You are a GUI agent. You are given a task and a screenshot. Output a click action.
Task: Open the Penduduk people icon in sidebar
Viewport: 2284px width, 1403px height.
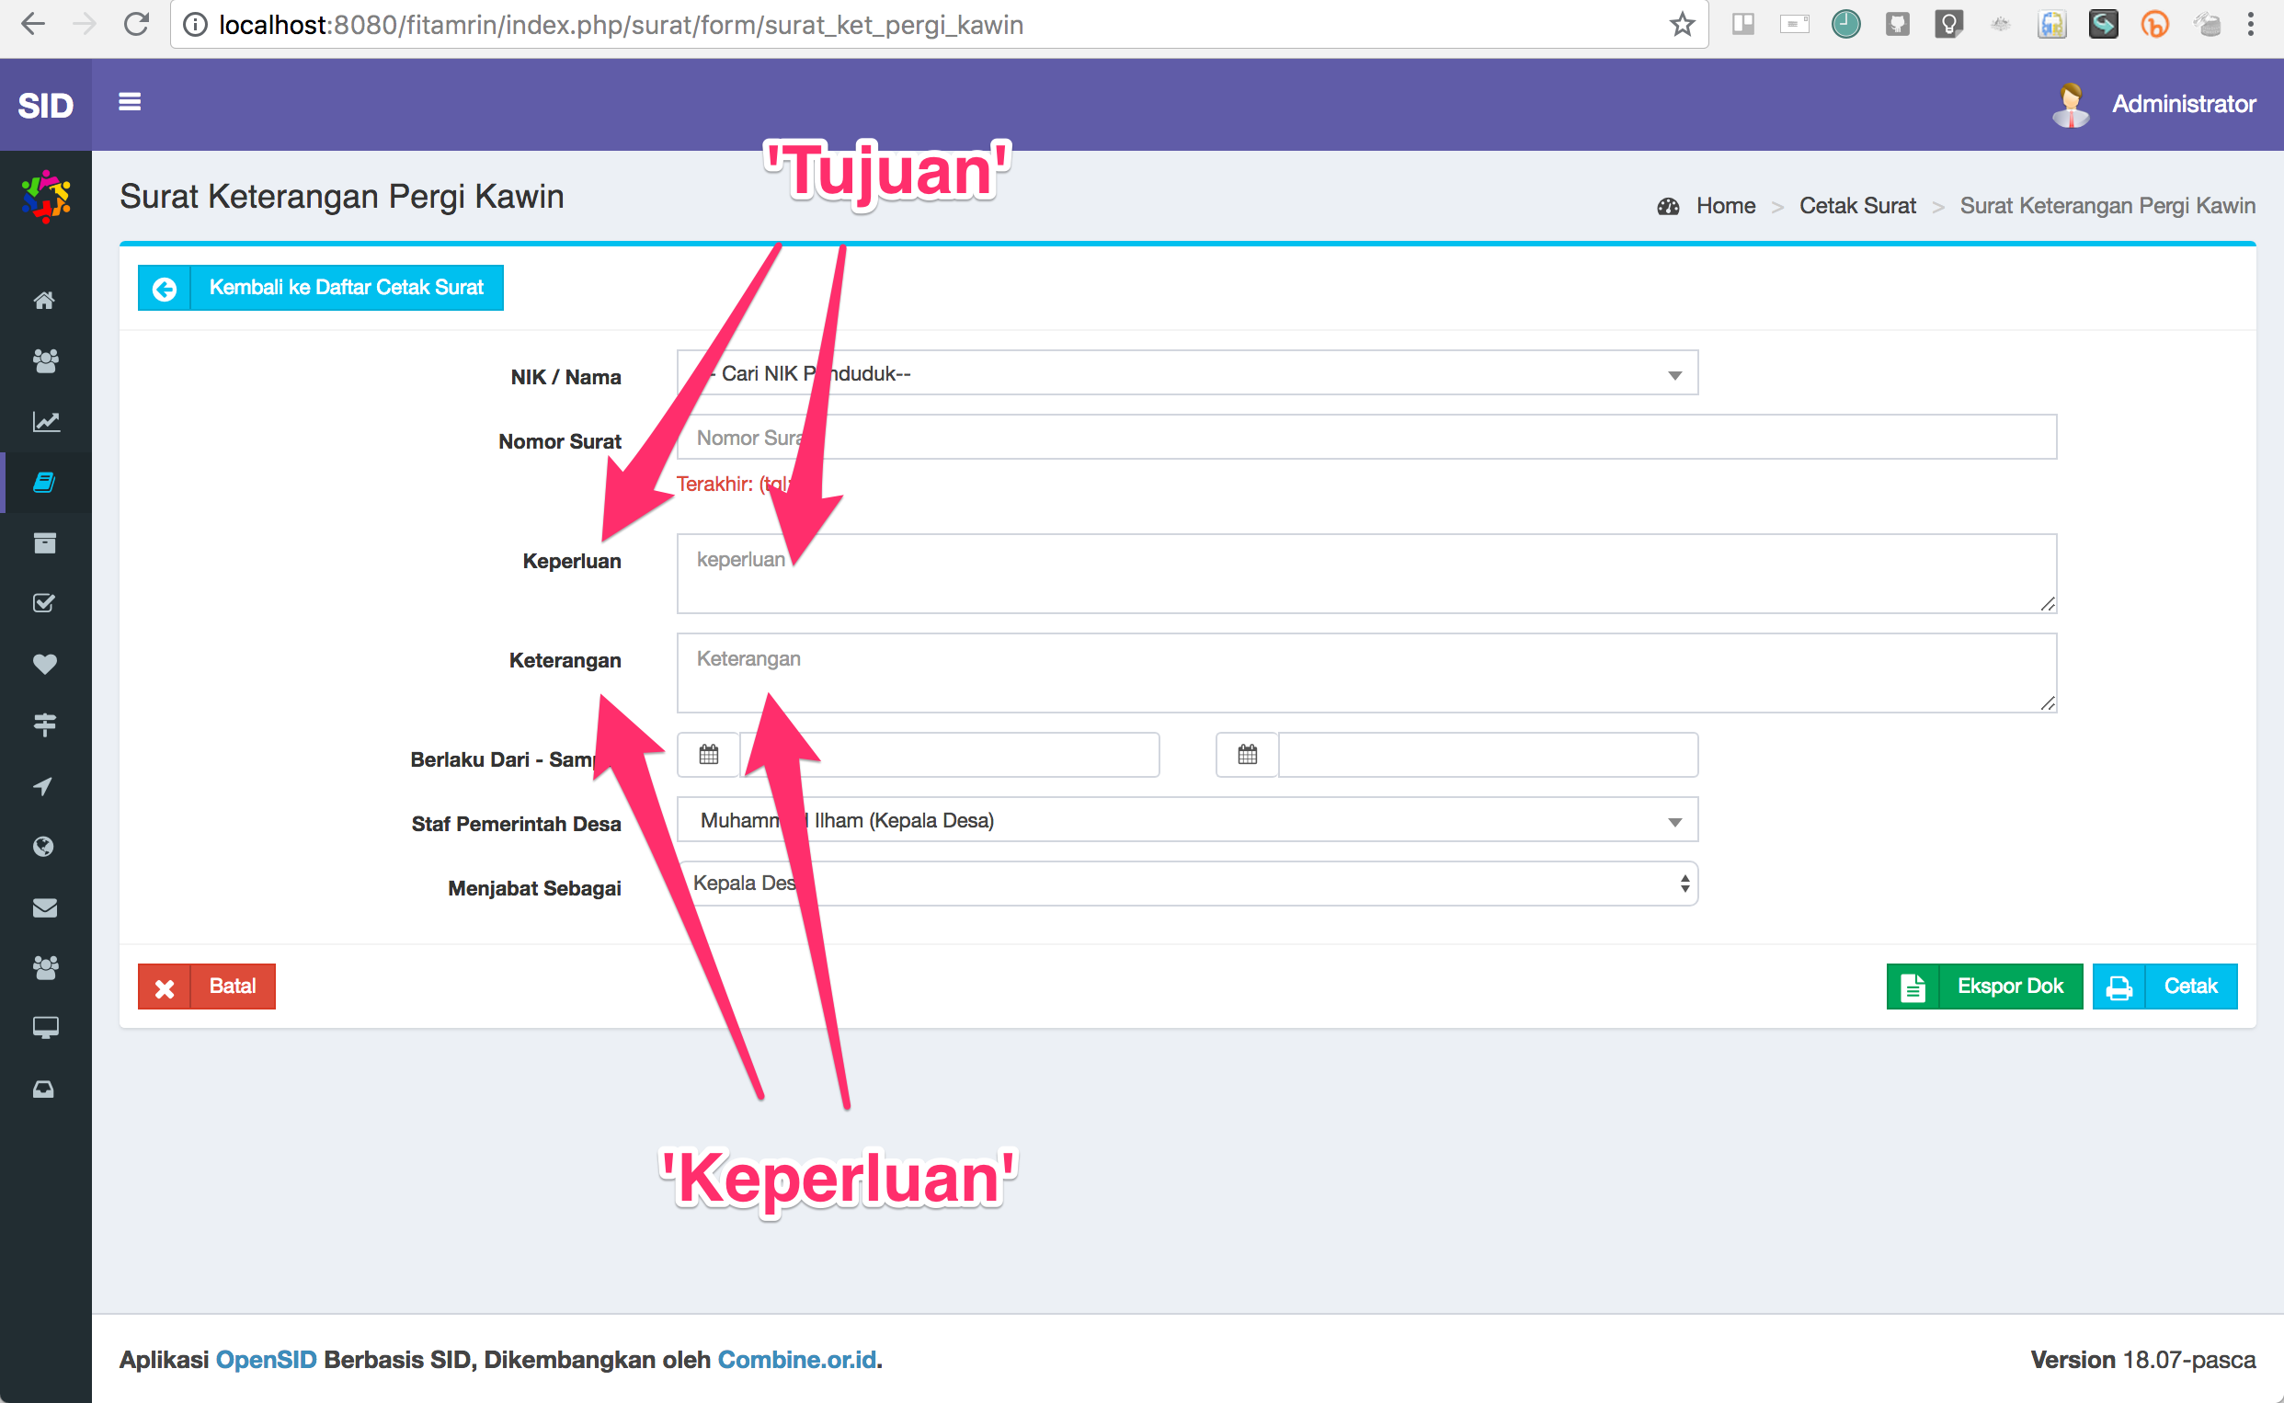click(44, 362)
